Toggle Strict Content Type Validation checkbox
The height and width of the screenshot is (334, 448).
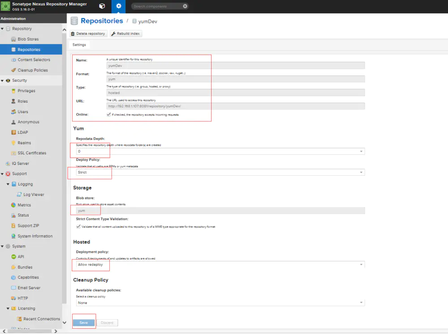[x=78, y=226]
